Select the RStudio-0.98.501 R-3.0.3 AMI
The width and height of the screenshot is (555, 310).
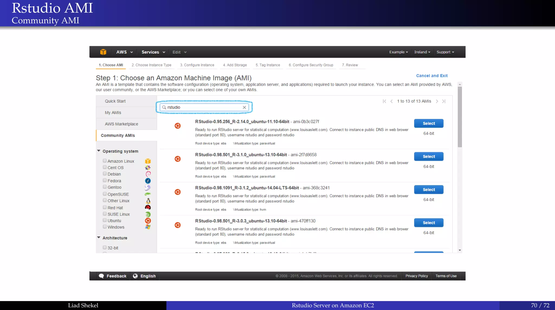tap(429, 223)
